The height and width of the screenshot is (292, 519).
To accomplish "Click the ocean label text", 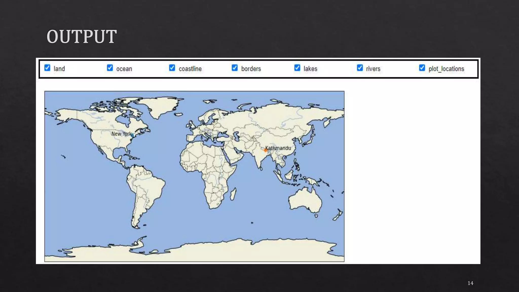I will coord(124,69).
